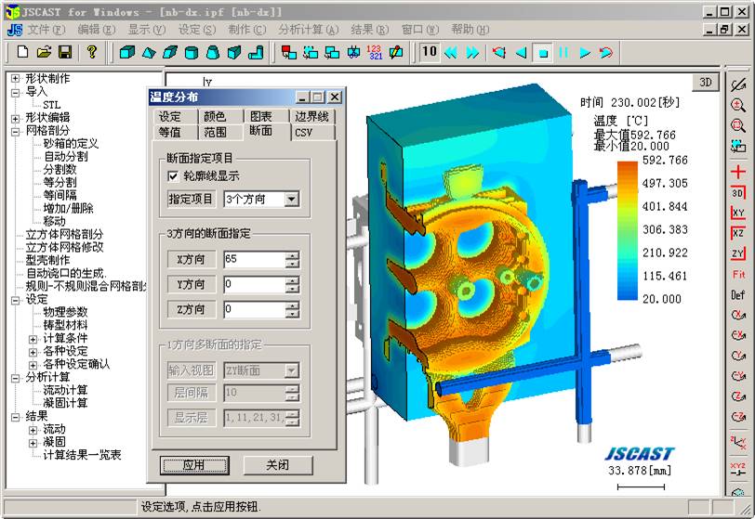Screen dimensions: 755x519
Task: Click the frame step box showing 10
Action: 430,51
